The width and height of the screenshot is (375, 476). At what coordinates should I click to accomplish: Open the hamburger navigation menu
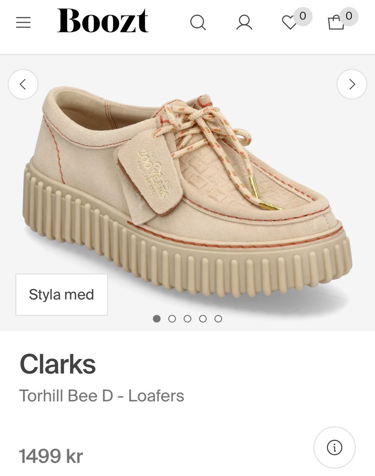tap(23, 22)
